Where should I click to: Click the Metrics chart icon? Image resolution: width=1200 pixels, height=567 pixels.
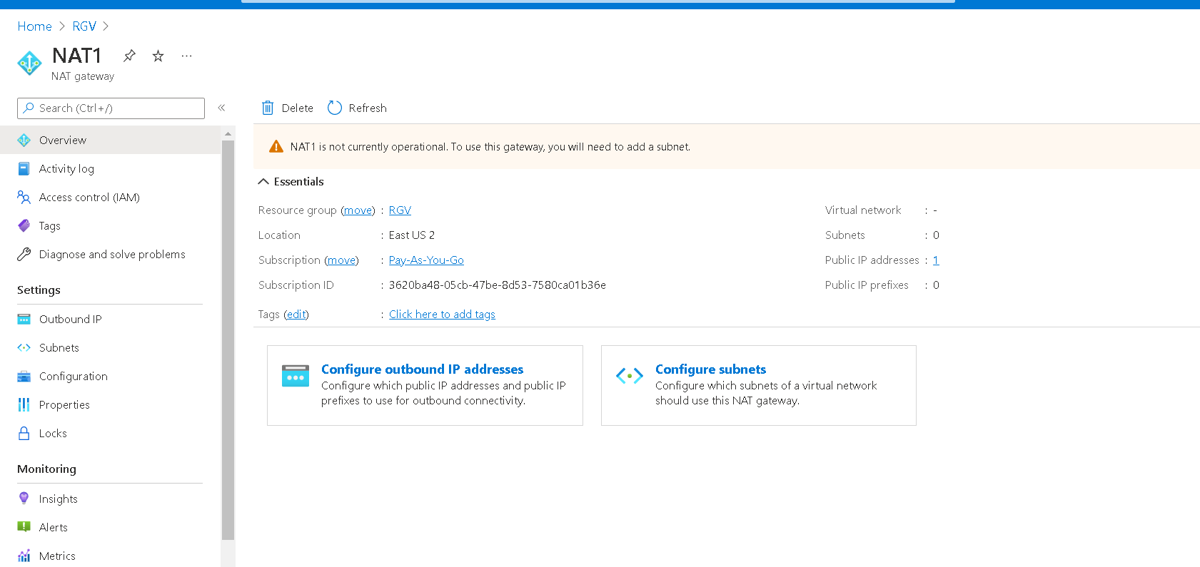click(x=24, y=556)
